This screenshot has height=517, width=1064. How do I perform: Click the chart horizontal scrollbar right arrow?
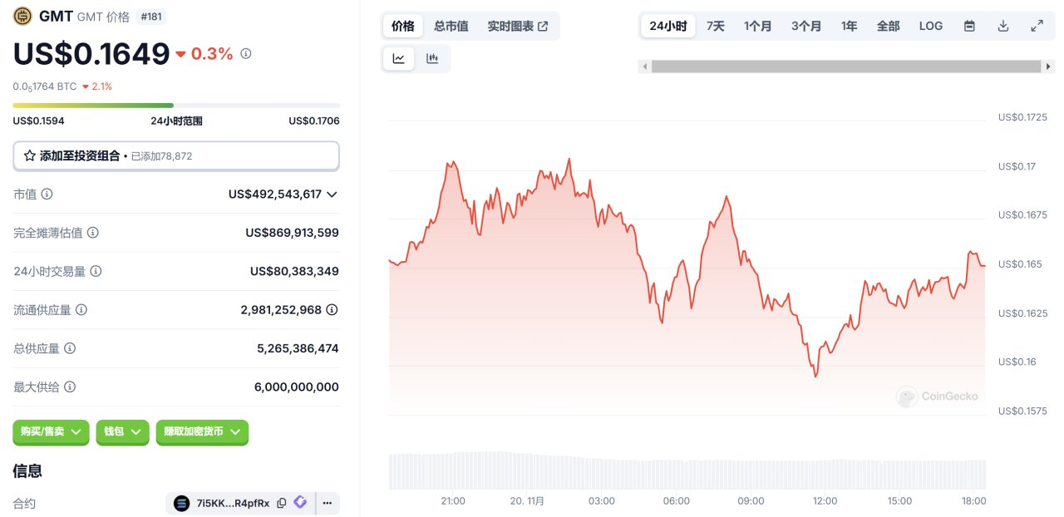[x=1049, y=66]
